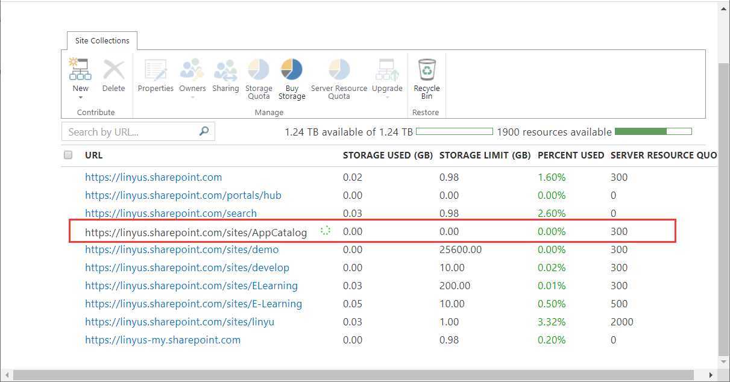This screenshot has width=730, height=382.
Task: Click the 0.20% percent used value
Action: (552, 340)
